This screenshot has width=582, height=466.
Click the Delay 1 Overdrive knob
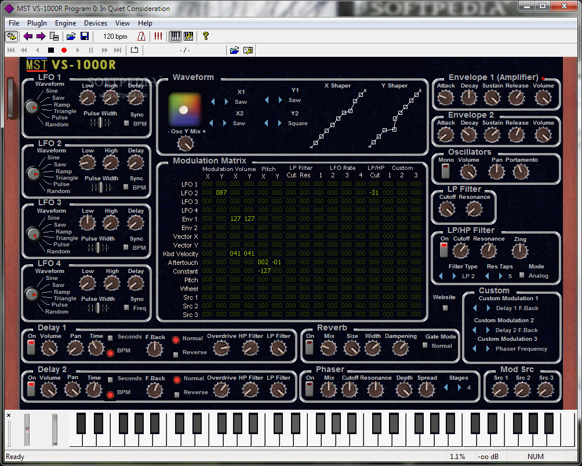pyautogui.click(x=221, y=348)
